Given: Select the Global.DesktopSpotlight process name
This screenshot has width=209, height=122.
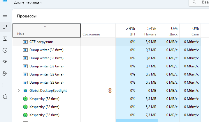Looking at the screenshot, I should click(48, 91).
